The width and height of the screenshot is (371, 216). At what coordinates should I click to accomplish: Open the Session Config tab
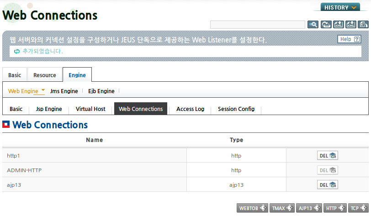(x=236, y=109)
